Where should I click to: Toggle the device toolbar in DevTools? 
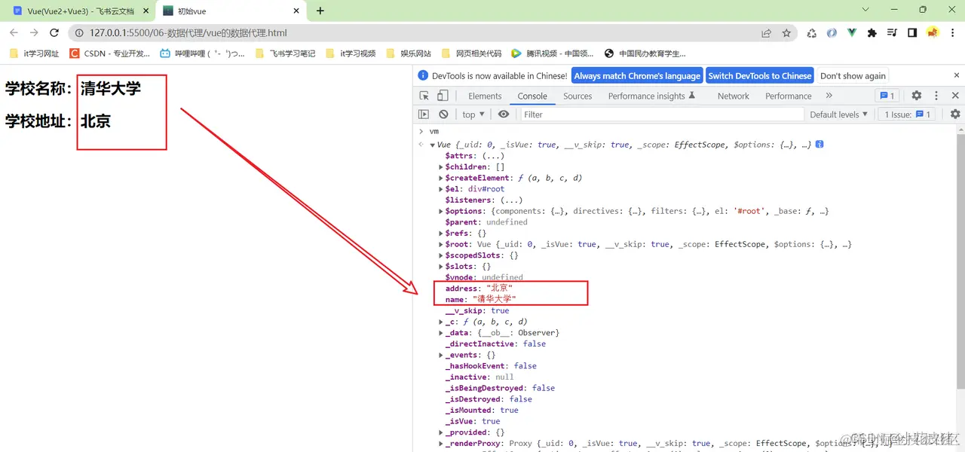click(x=443, y=96)
